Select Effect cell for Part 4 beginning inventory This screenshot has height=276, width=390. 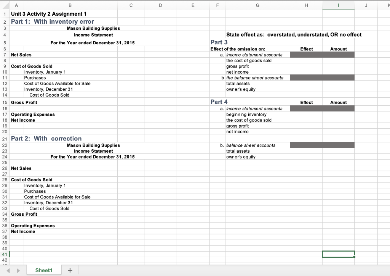click(x=306, y=115)
